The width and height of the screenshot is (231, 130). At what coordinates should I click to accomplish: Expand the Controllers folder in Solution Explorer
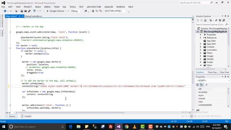(201, 50)
